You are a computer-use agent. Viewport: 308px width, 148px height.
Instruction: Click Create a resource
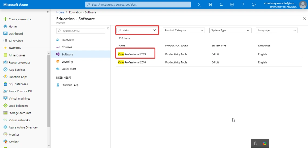coord(20,19)
